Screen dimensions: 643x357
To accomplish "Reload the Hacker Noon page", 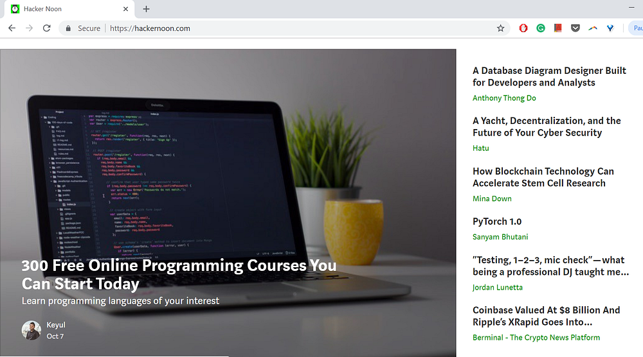I will tap(47, 28).
